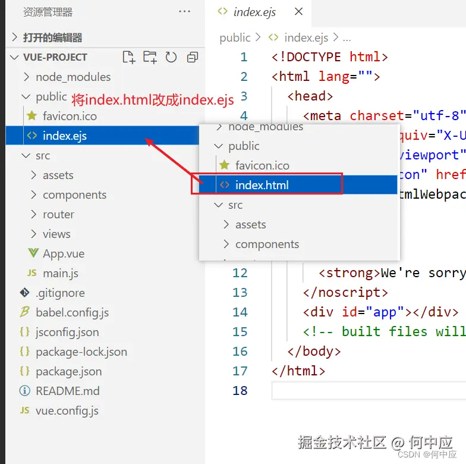Expand the components folder chevron in explorer
The width and height of the screenshot is (466, 464).
click(x=33, y=195)
